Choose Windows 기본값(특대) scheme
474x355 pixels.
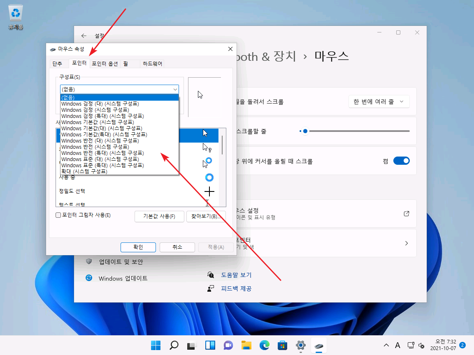tap(119, 135)
